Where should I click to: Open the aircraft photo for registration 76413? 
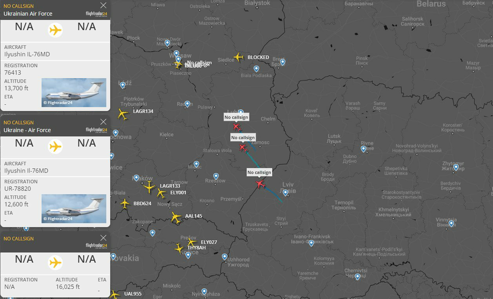pos(74,93)
